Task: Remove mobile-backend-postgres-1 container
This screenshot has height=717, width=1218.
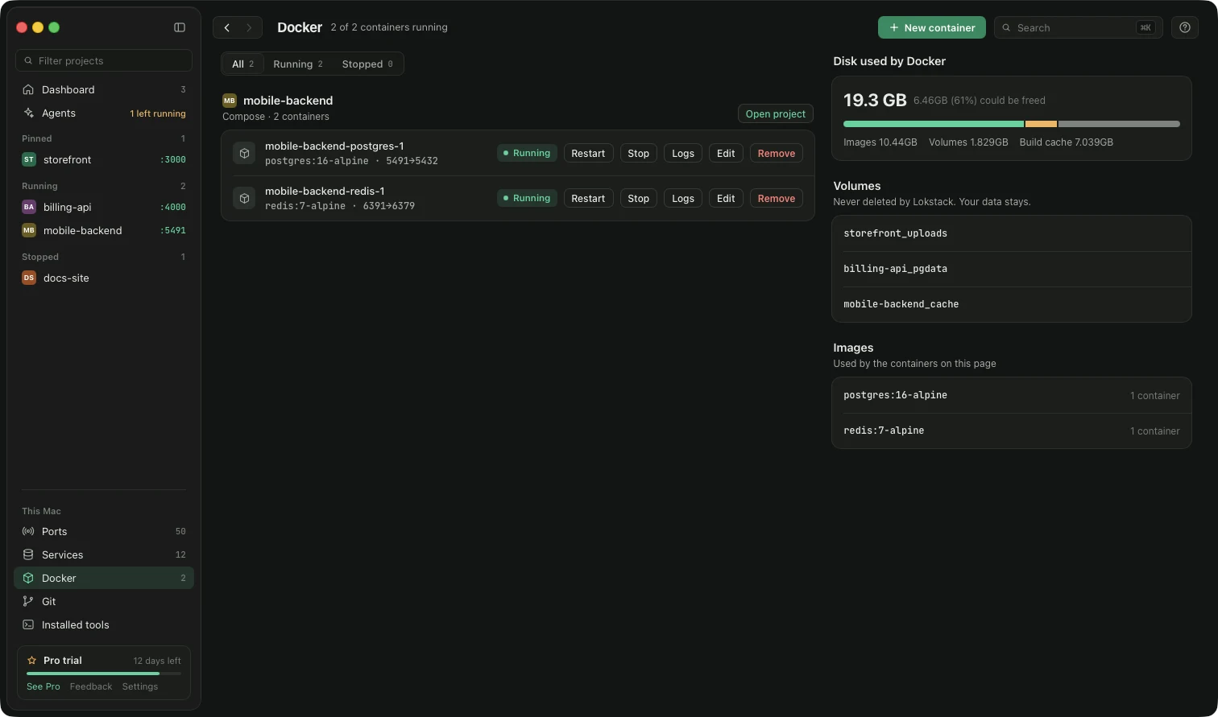Action: coord(777,153)
